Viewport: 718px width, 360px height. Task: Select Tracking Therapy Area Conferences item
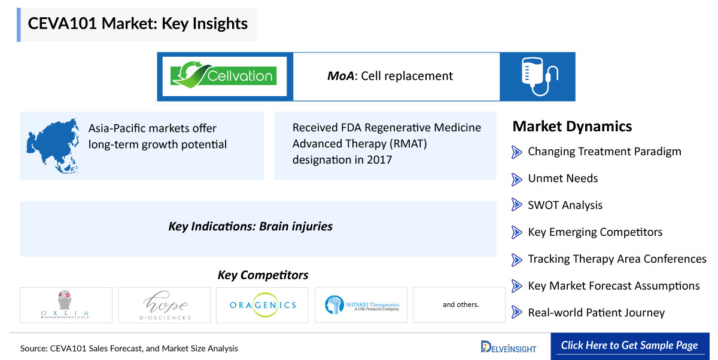(616, 259)
